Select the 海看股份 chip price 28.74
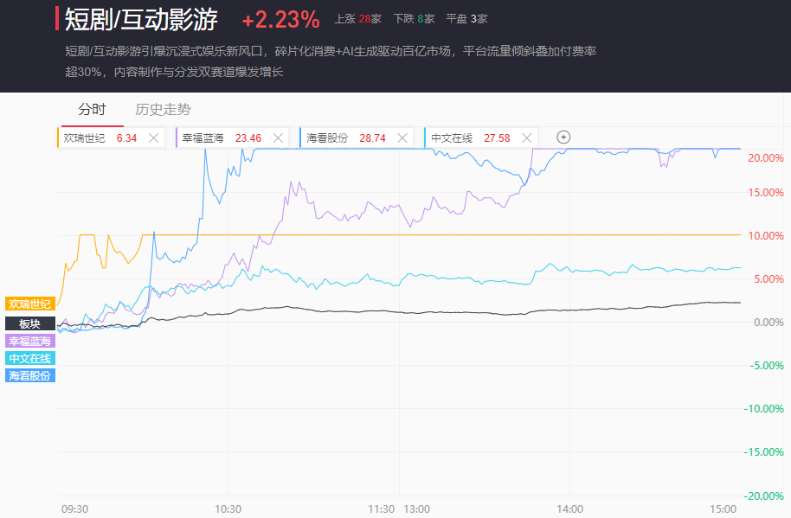791x518 pixels. [x=372, y=137]
